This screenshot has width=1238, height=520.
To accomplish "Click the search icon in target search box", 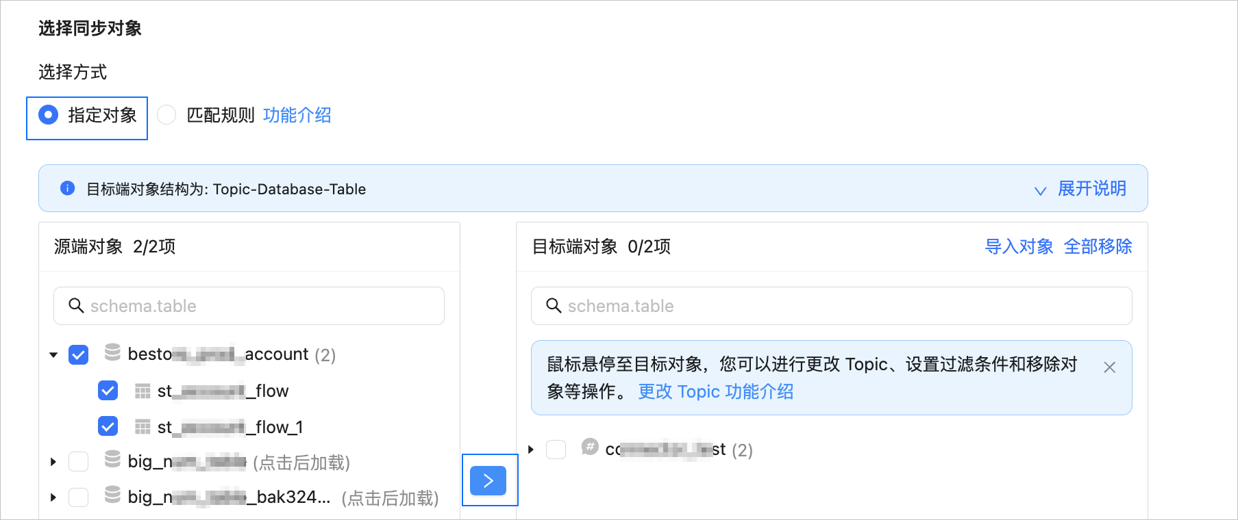I will (x=554, y=305).
